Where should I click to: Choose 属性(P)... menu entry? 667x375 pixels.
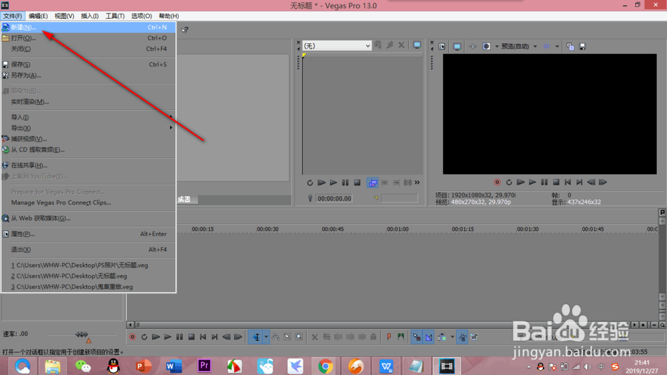(89, 234)
